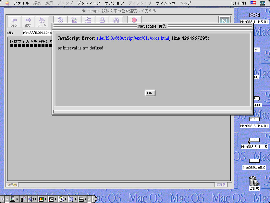Print the page using the printer icon
This screenshot has height=203, width=270.
pos(102,20)
